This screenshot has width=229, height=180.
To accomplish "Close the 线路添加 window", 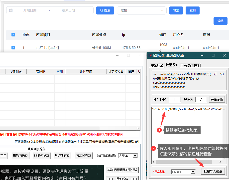I will coord(225,55).
